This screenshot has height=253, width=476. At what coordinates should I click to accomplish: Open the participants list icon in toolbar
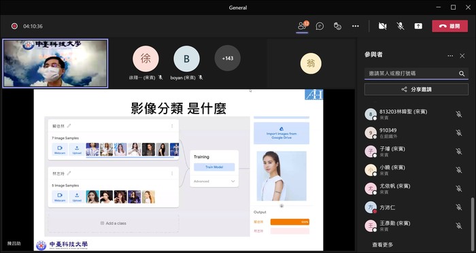click(x=302, y=26)
